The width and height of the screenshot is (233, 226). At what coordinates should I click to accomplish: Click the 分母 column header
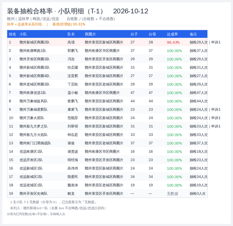coord(152,34)
